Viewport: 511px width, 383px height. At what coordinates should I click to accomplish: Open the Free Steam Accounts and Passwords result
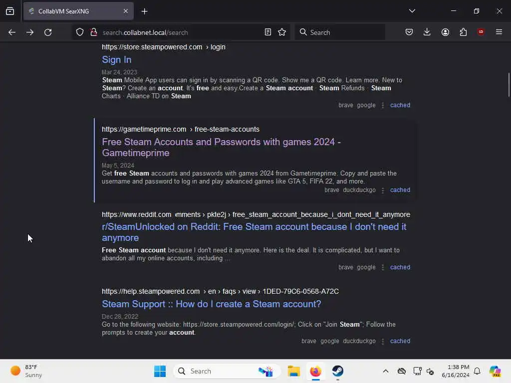[221, 148]
